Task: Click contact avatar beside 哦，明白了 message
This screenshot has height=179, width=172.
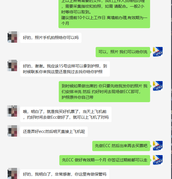Action: 12,111
